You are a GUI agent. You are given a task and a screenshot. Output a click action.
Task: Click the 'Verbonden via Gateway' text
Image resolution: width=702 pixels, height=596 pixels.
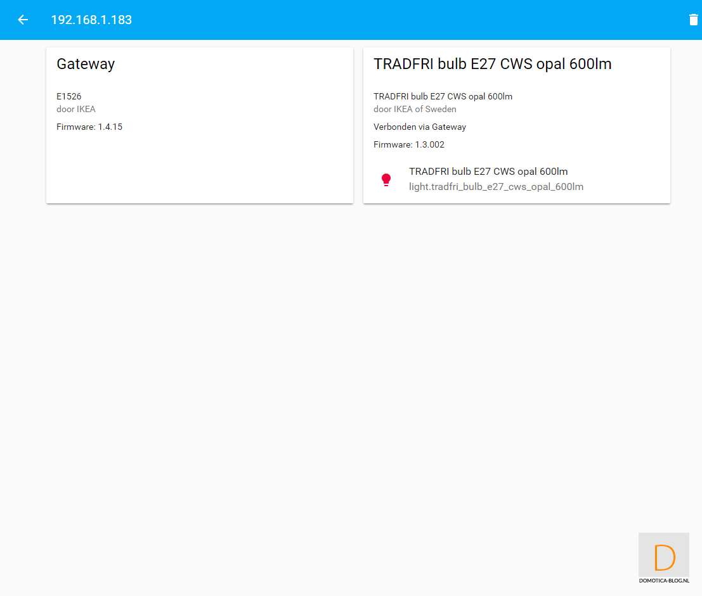coord(420,127)
